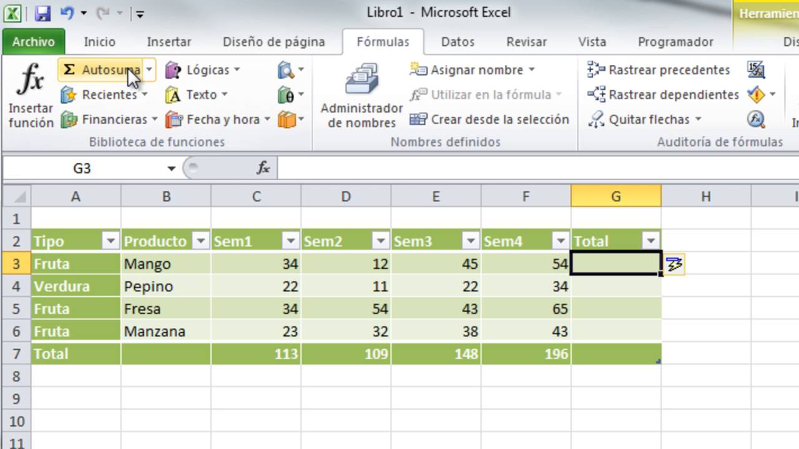Select row 3 header
The image size is (799, 449).
(16, 264)
